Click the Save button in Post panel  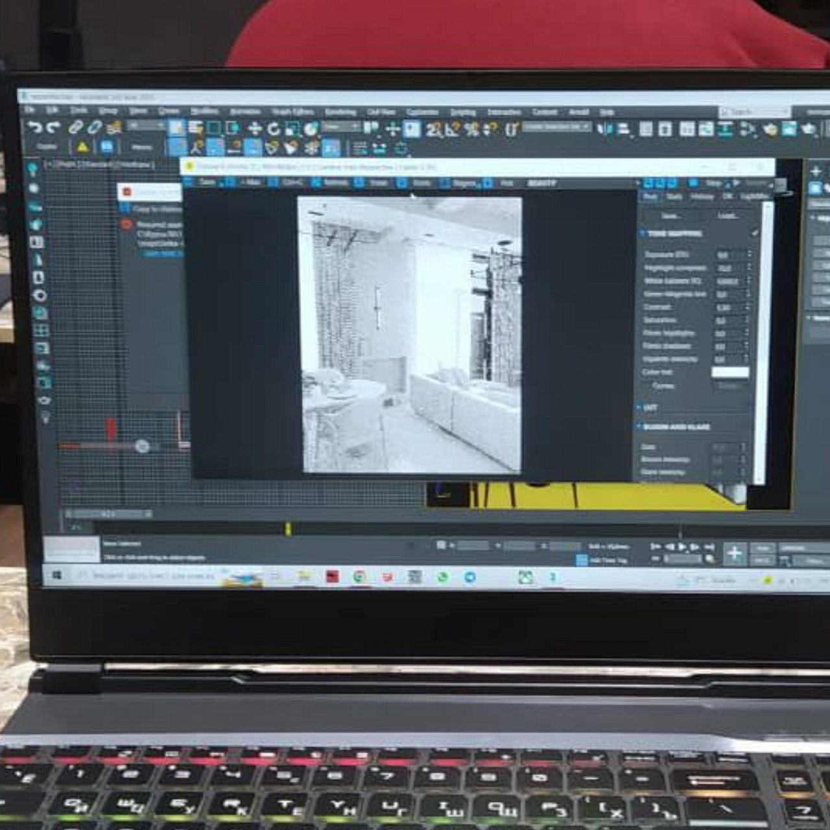(670, 216)
